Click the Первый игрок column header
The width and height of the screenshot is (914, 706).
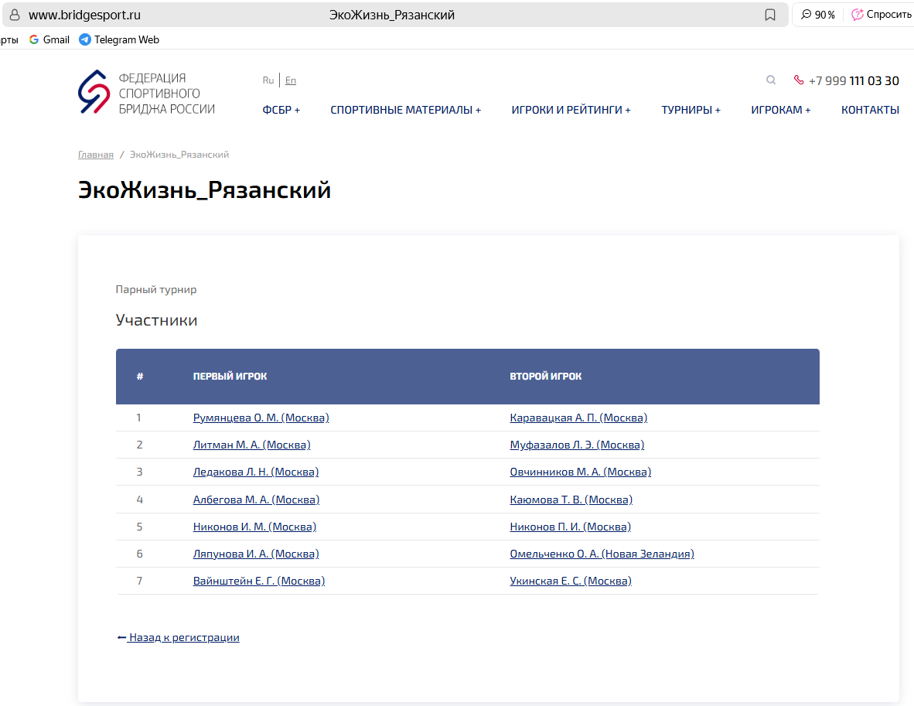(230, 377)
